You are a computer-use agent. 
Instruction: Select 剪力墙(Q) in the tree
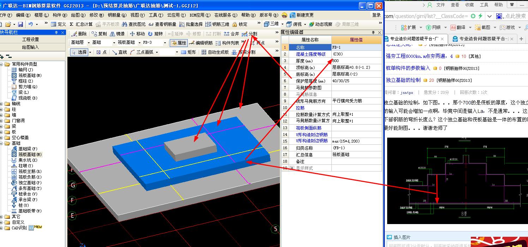28,87
